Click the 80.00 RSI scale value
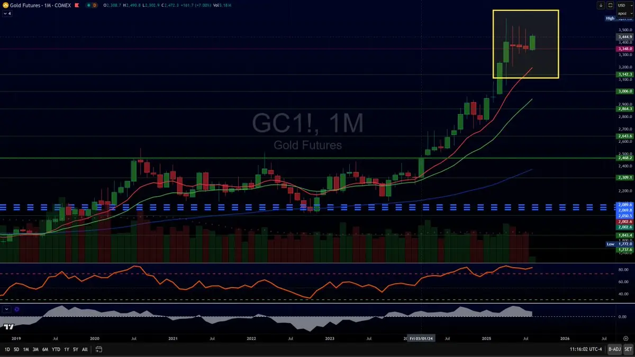This screenshot has width=635, height=357. click(623, 270)
